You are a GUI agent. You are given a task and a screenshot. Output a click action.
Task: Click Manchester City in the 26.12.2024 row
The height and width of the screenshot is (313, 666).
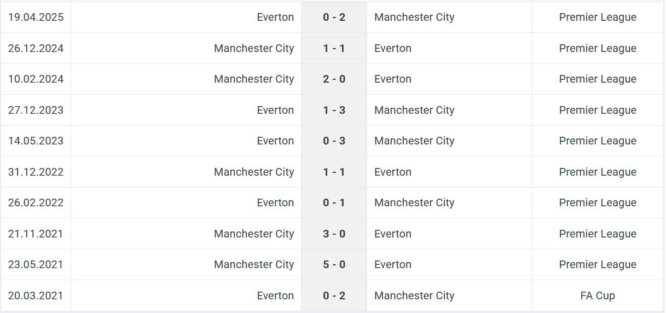(x=254, y=48)
